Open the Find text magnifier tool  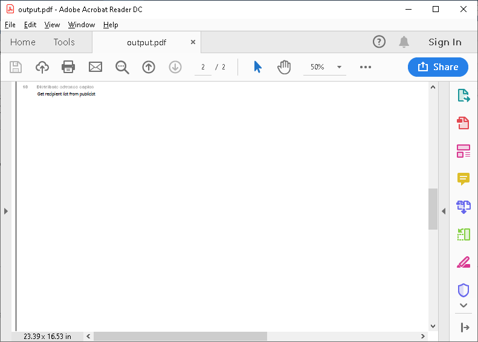click(x=123, y=67)
